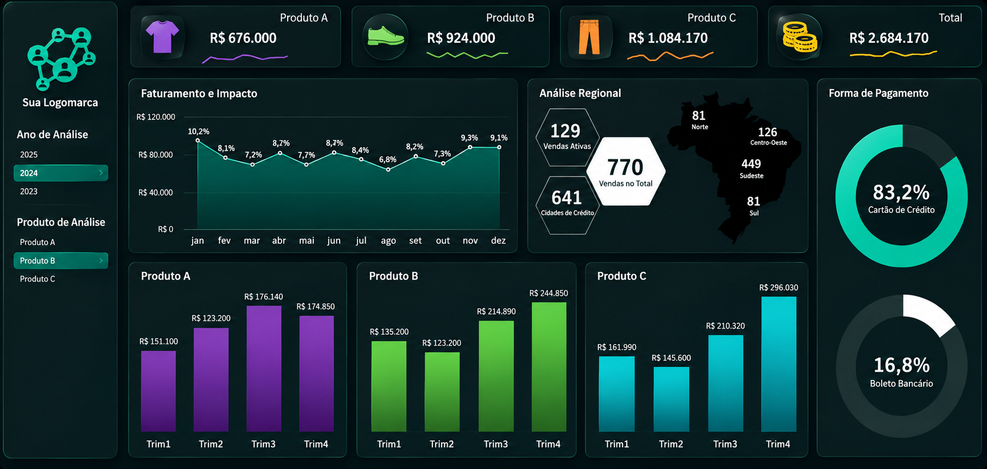Click the 770 Vendas no Total hexagon
The image size is (987, 469).
[626, 171]
